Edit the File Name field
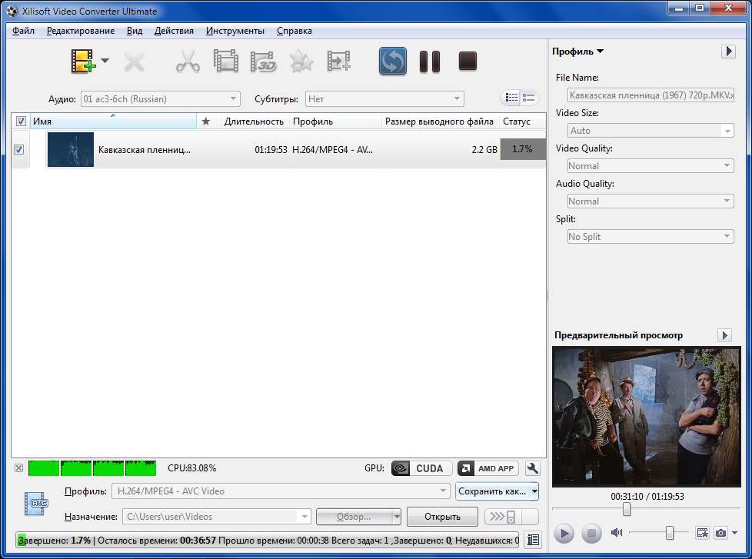The height and width of the screenshot is (559, 752). [x=651, y=95]
